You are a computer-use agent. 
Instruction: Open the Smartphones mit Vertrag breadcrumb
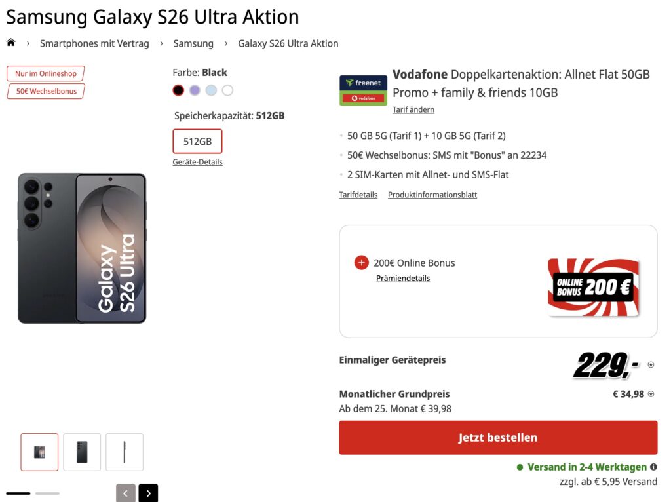click(x=94, y=43)
